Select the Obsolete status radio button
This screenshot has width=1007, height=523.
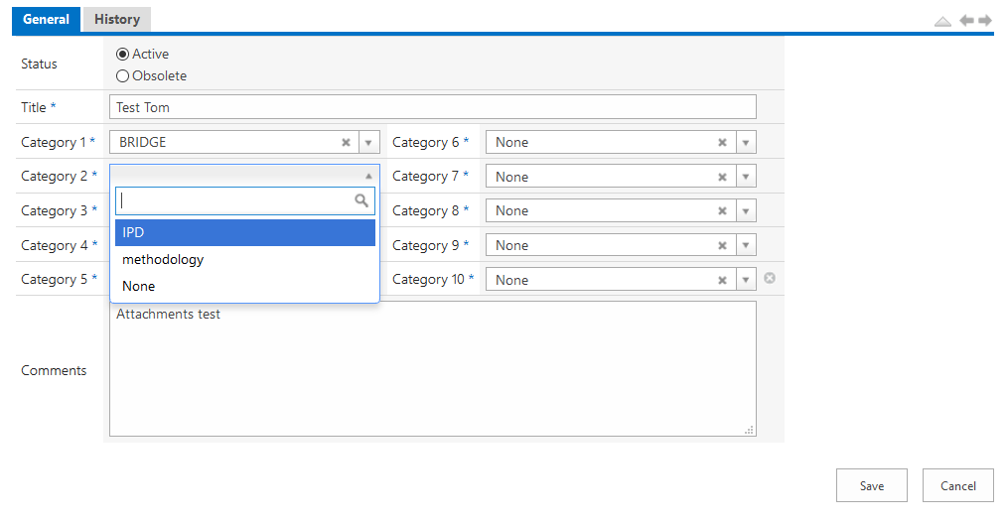[x=122, y=75]
